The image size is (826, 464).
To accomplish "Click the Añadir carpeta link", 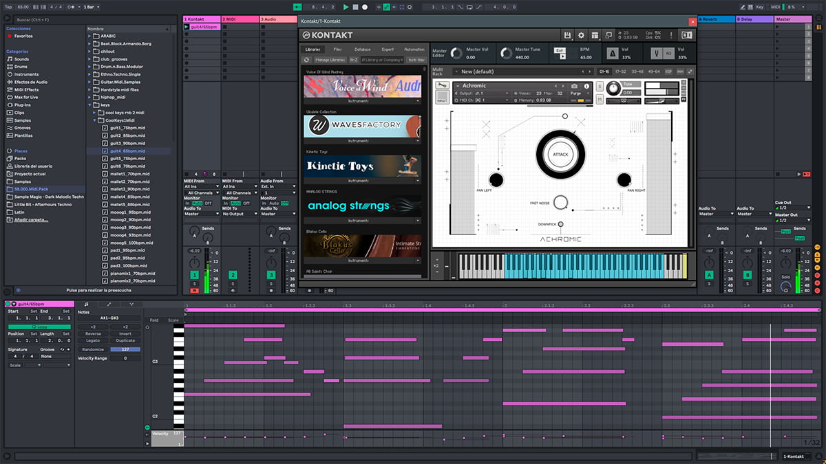I will [32, 219].
